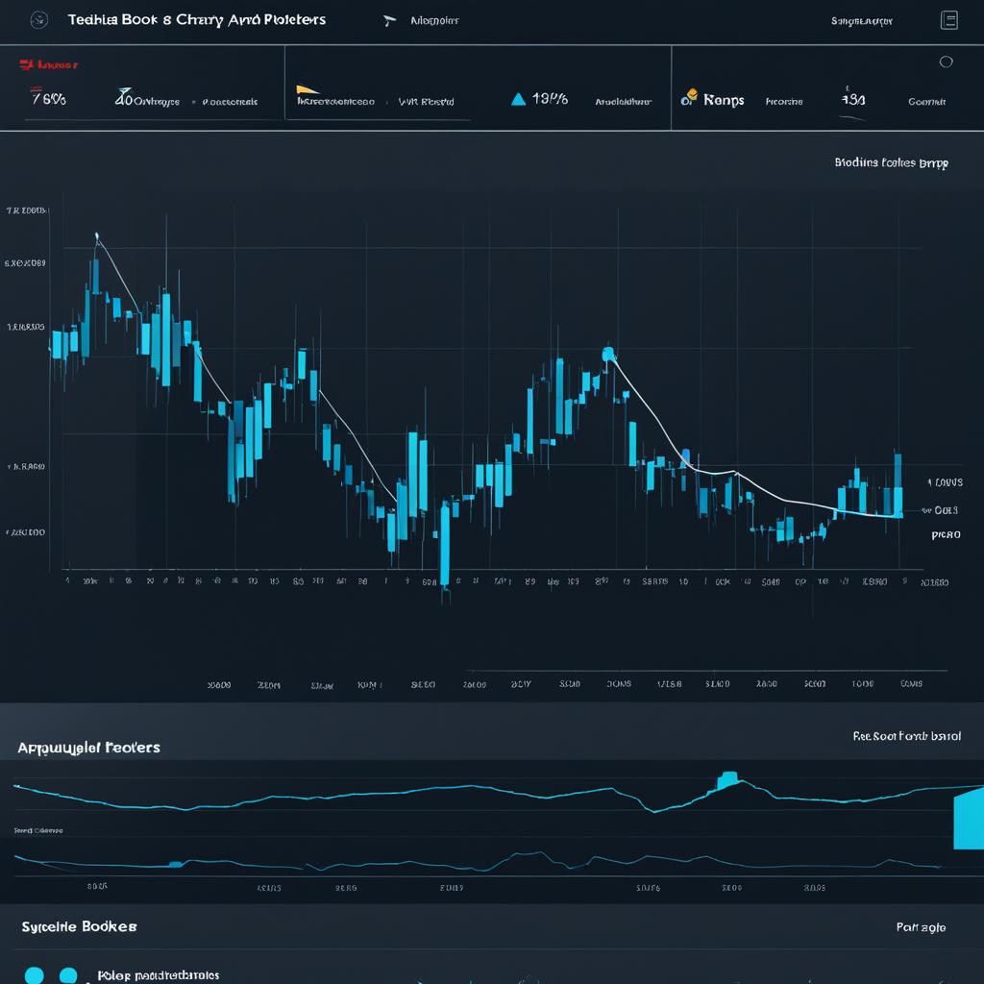The image size is (984, 984).
Task: Click the Aradoldhurr label
Action: [x=623, y=102]
